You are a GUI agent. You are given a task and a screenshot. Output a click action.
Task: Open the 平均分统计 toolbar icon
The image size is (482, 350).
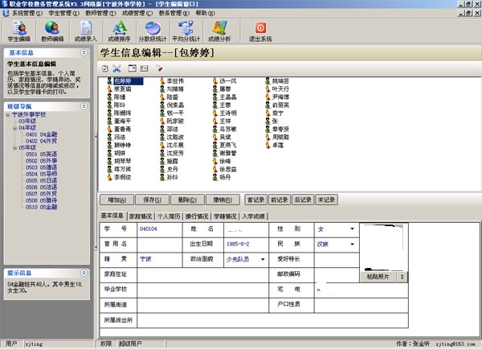[186, 31]
